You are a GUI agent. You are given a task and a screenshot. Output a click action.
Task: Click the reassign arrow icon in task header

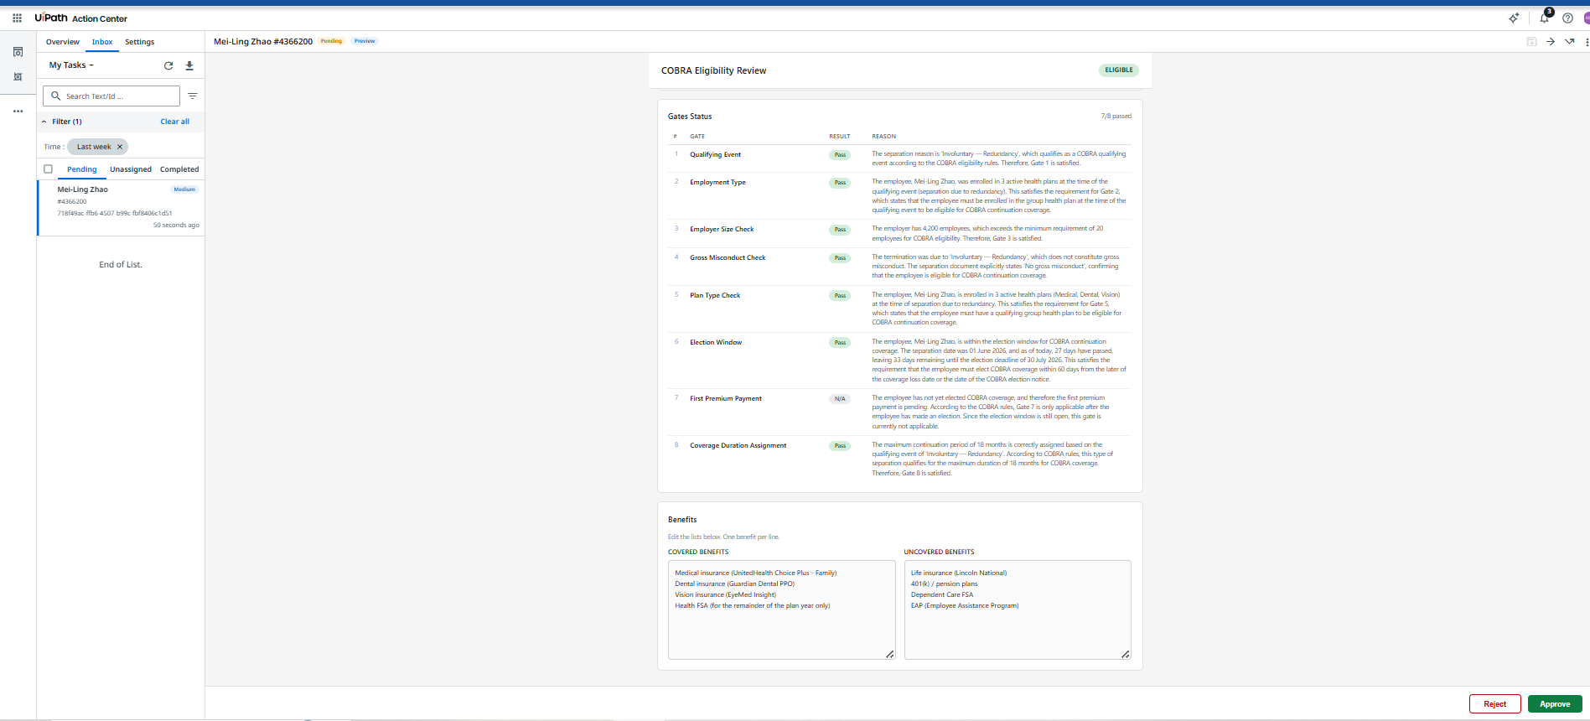pos(1570,42)
